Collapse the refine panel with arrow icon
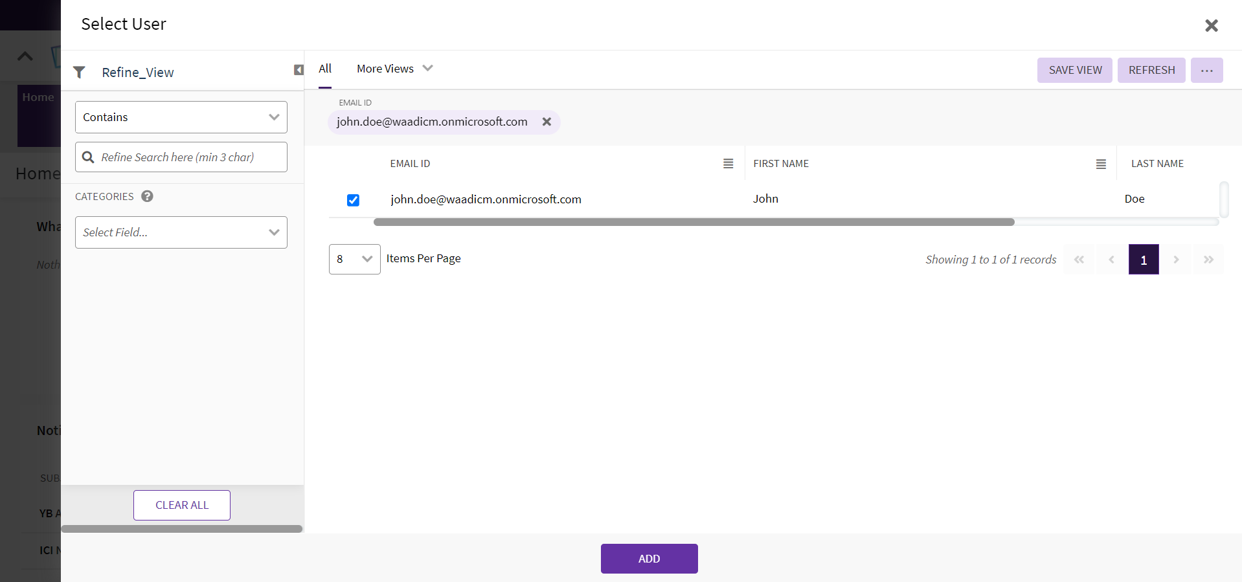 [x=299, y=70]
